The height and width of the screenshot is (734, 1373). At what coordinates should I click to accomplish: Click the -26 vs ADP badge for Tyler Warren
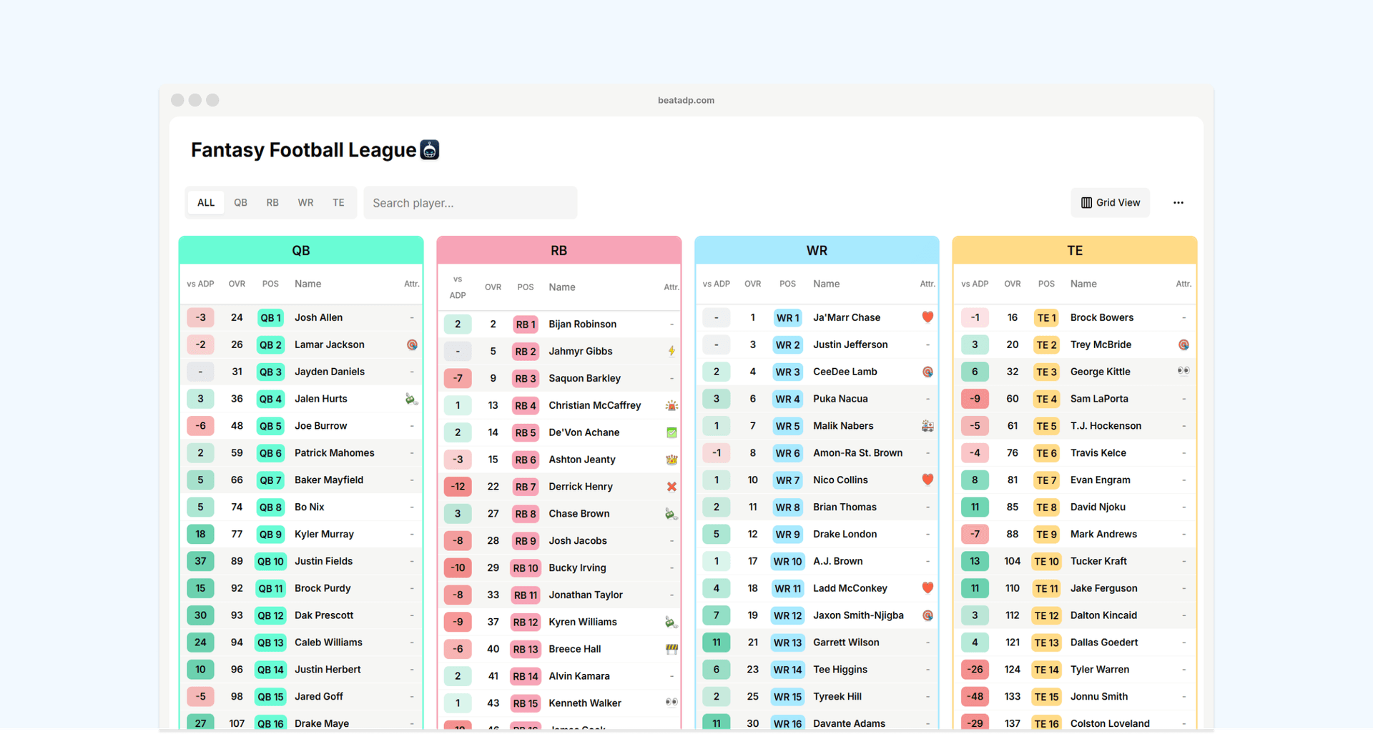click(x=975, y=670)
